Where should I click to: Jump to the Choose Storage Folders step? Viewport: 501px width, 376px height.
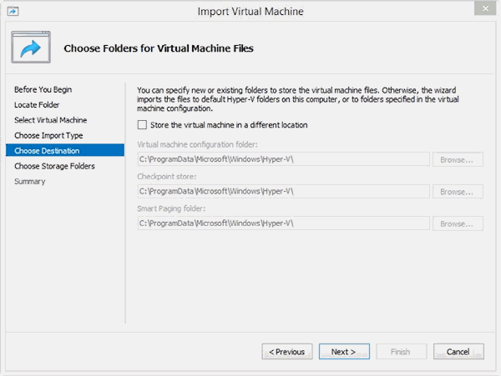click(x=54, y=166)
